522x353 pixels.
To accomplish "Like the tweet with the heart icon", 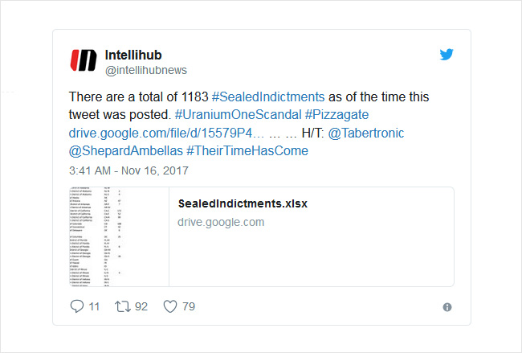I will [170, 306].
